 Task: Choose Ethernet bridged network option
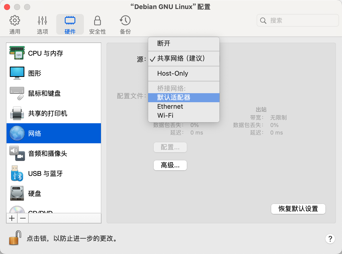pos(184,106)
